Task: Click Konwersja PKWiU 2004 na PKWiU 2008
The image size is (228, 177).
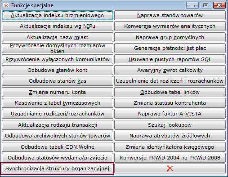Action: (170, 158)
